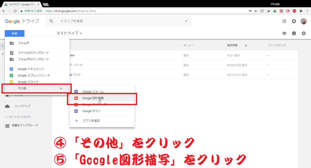Click the yellow Google スライド icon

(11, 82)
